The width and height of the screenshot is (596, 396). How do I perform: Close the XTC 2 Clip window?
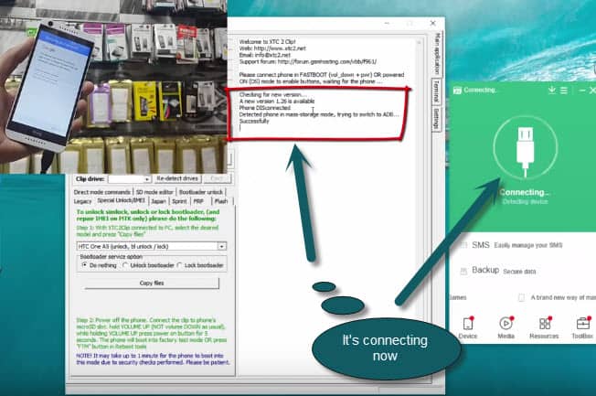click(x=432, y=23)
